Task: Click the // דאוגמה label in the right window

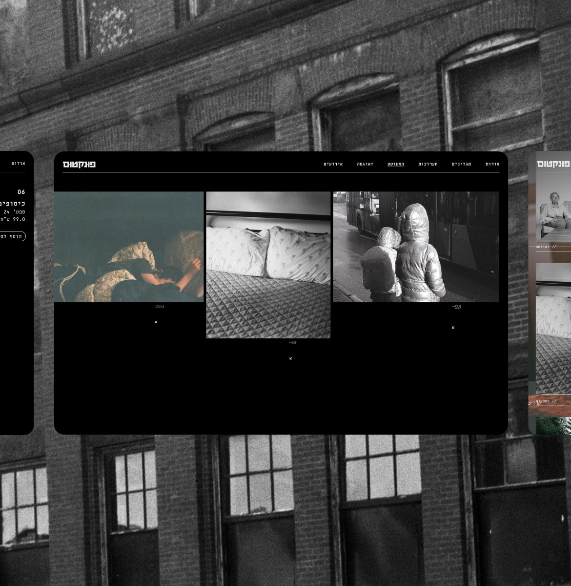Action: click(546, 247)
